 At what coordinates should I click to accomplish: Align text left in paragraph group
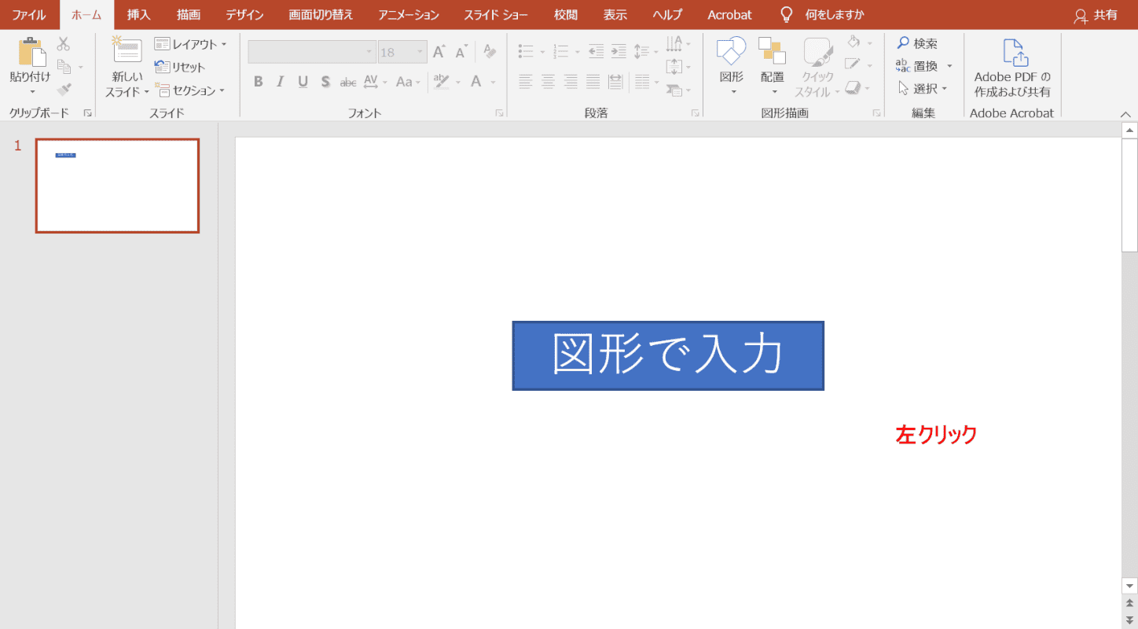(x=526, y=80)
